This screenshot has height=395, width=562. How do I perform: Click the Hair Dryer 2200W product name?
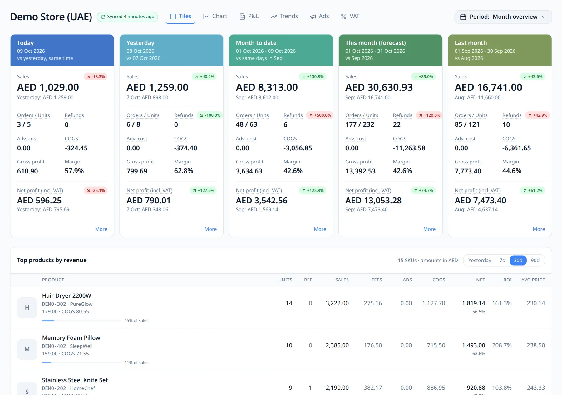coord(67,295)
